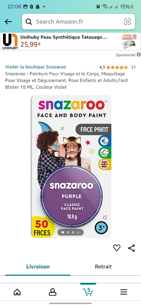141x306 pixels.
Task: Open camera scan search icon
Action: coord(127,22)
